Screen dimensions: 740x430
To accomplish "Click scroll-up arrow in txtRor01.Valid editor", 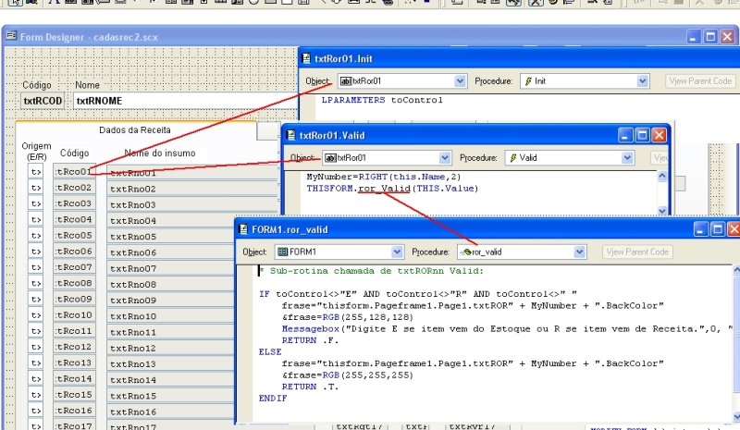I will [662, 176].
